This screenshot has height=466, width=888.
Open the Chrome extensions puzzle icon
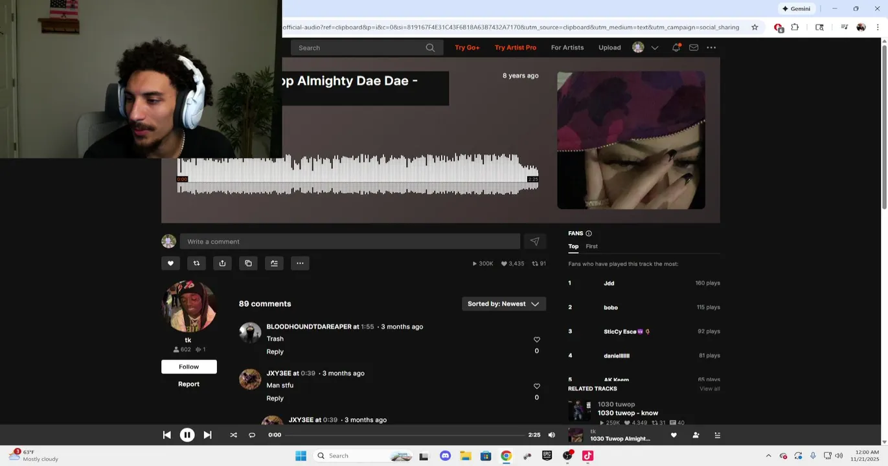[x=795, y=27]
